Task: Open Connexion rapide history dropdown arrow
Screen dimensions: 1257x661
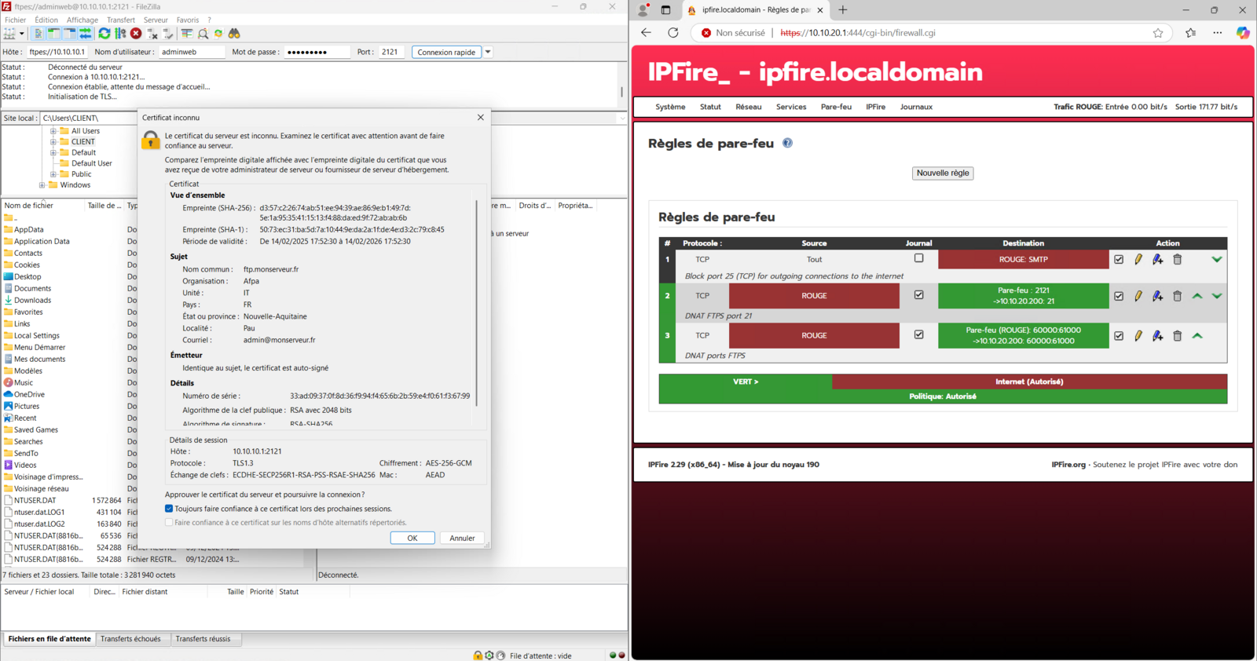Action: pyautogui.click(x=488, y=52)
